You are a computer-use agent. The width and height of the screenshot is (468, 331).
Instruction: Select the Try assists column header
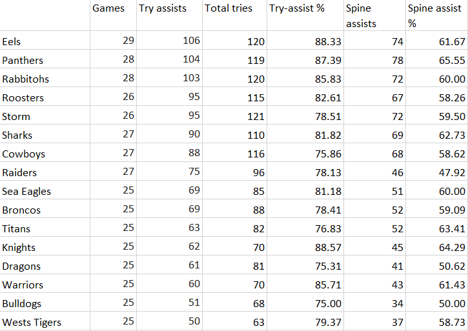click(162, 8)
